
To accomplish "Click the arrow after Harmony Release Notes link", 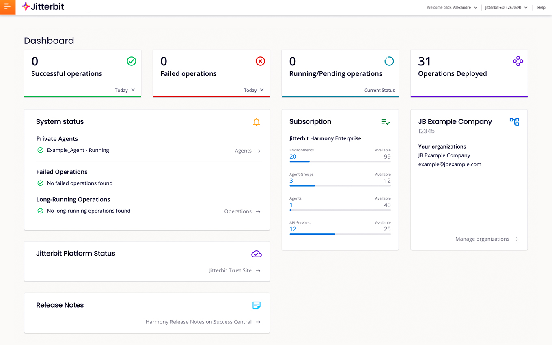I will pyautogui.click(x=258, y=322).
